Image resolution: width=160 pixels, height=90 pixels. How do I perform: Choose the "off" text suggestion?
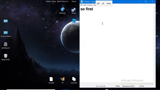pos(98,3)
